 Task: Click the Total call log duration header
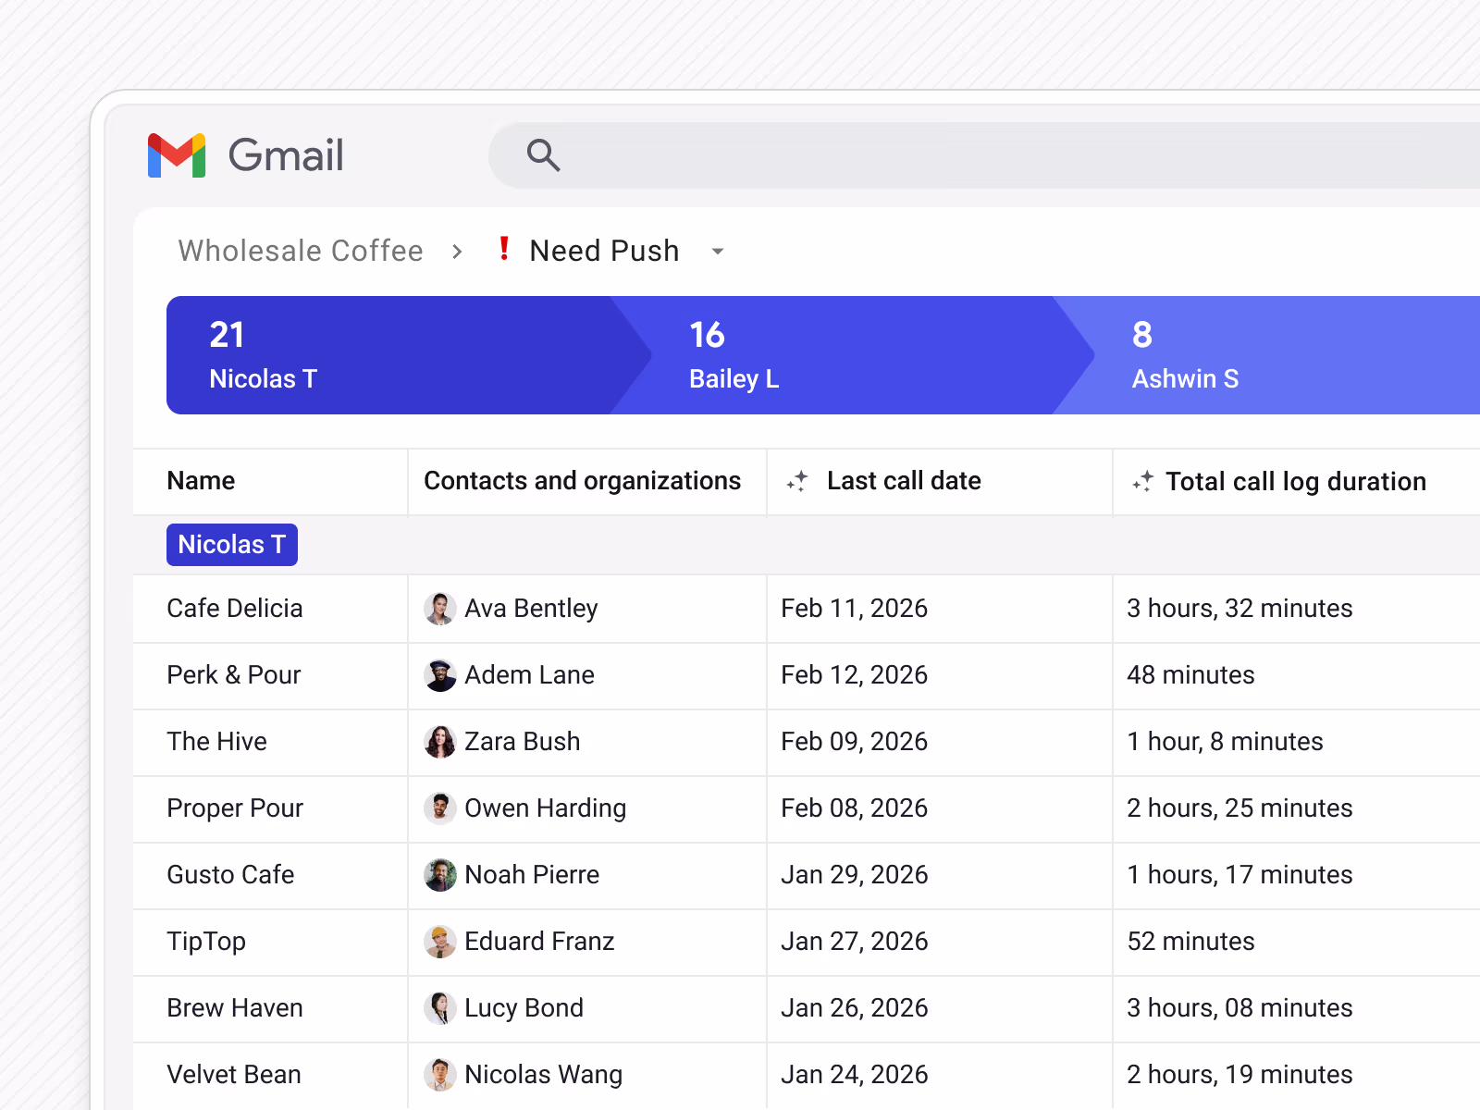[1296, 481]
